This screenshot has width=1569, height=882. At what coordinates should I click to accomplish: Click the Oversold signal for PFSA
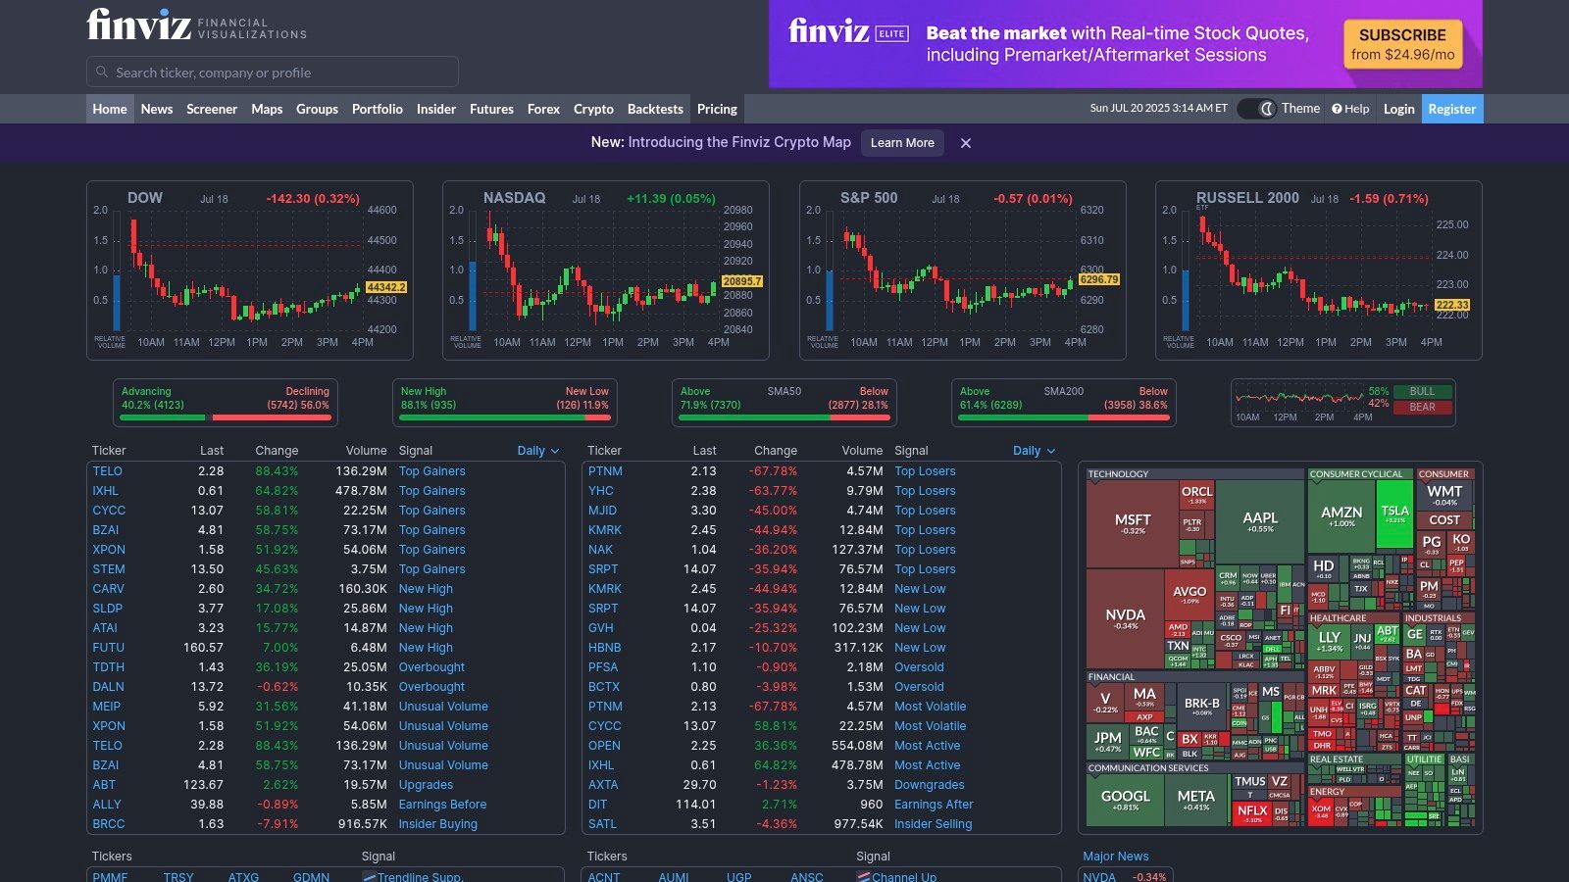click(x=919, y=667)
